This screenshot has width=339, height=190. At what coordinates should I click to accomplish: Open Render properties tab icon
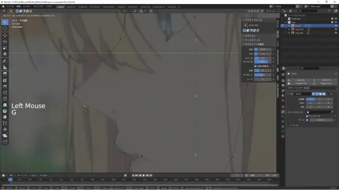click(283, 80)
